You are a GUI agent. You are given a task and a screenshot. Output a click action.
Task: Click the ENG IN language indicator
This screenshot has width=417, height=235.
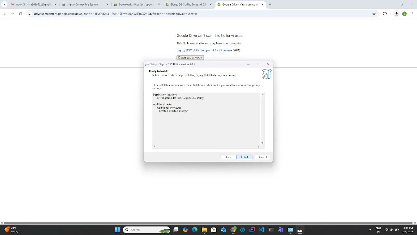tap(378, 230)
